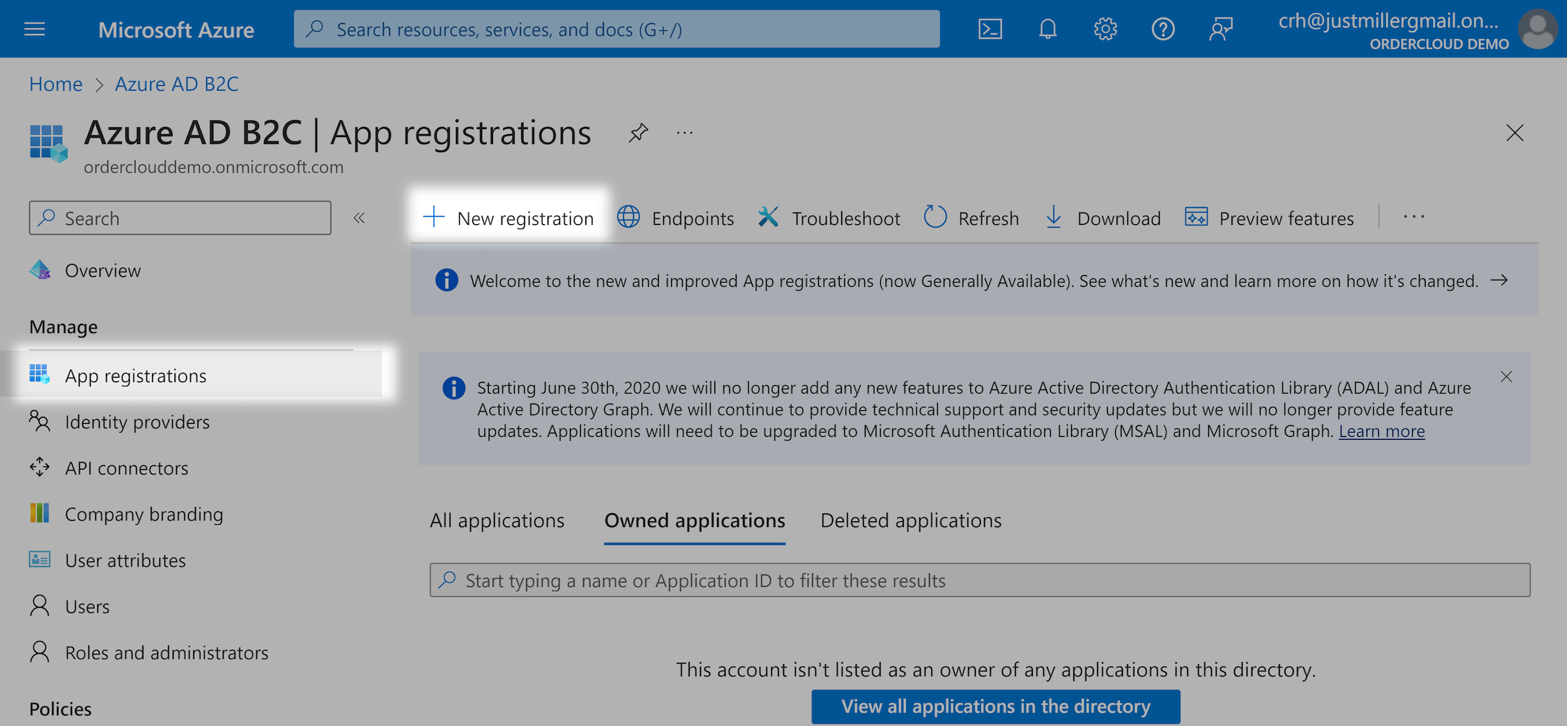Image resolution: width=1567 pixels, height=726 pixels.
Task: Click the Identity providers icon
Action: point(40,421)
